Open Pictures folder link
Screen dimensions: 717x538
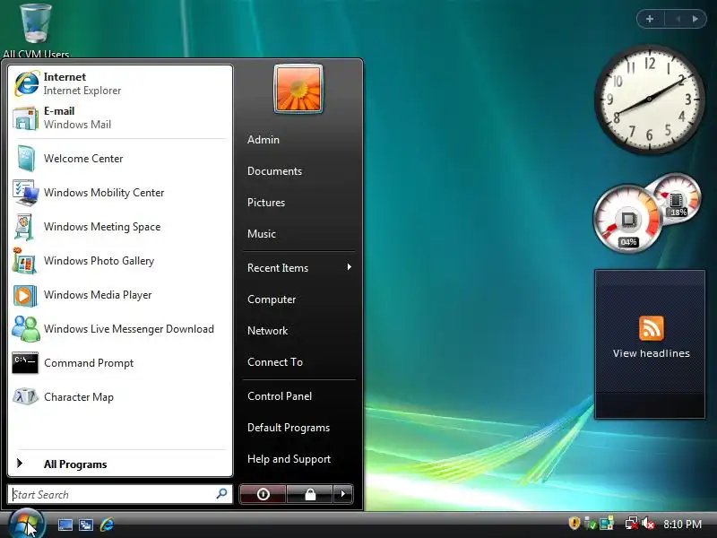(x=266, y=203)
